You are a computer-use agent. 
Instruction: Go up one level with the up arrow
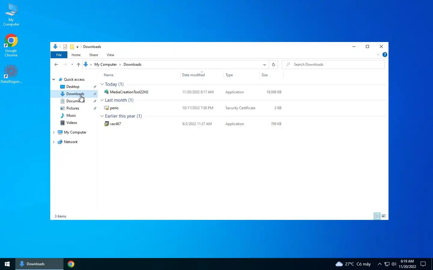tap(78, 64)
